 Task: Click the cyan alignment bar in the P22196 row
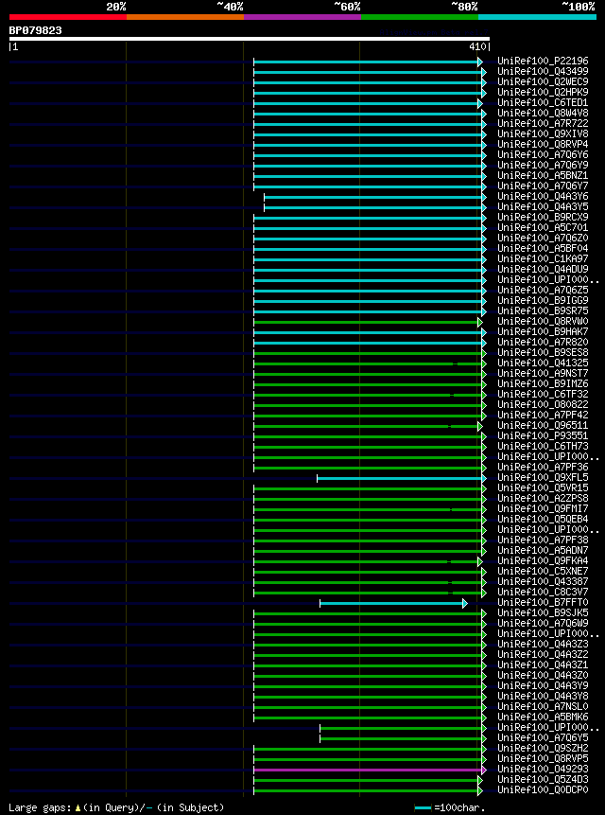(x=368, y=62)
